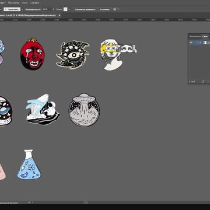Click the Параметры документа button
The width and height of the screenshot is (210, 210).
click(x=85, y=9)
